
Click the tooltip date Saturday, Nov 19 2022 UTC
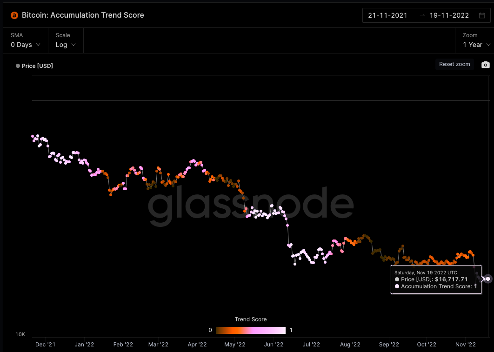(x=426, y=272)
